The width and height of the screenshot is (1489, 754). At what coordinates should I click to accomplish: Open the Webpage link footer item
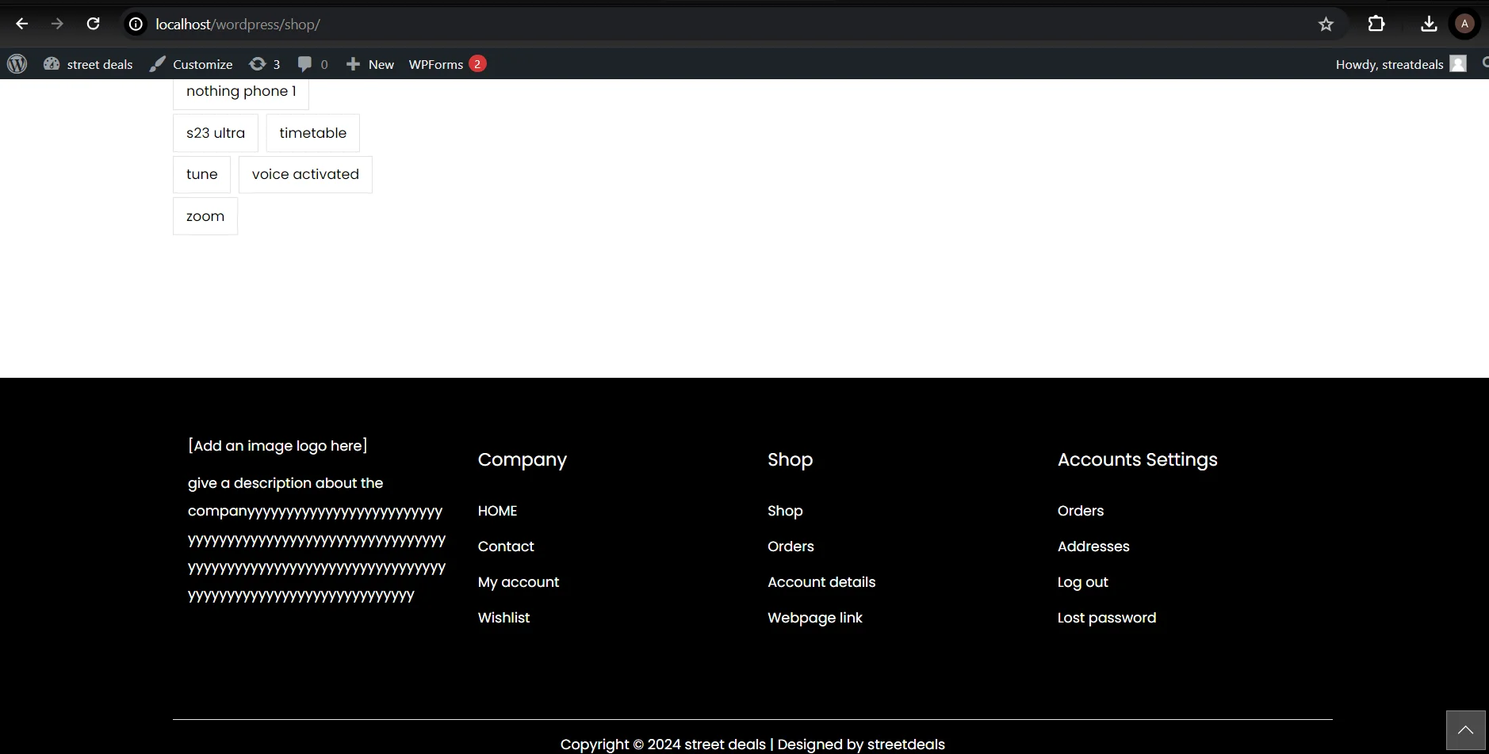(815, 618)
